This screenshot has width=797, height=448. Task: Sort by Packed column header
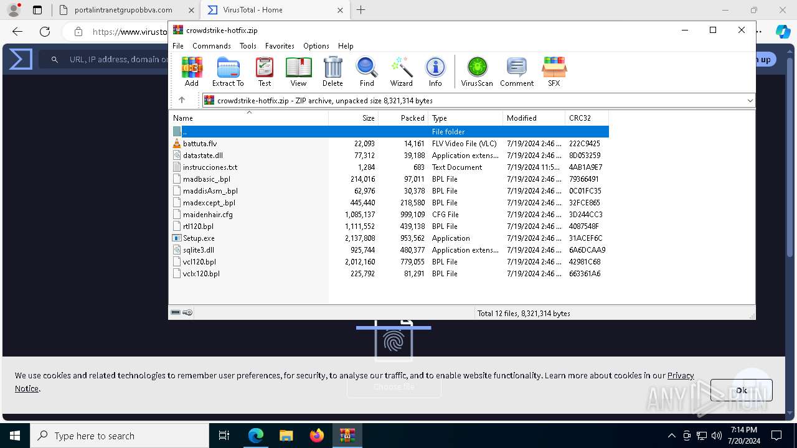point(403,118)
